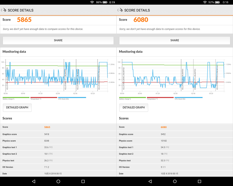Viewport: 233px width, 186px height.
Task: Open DETAILED GRAPH on left screen
Action: 17,108
